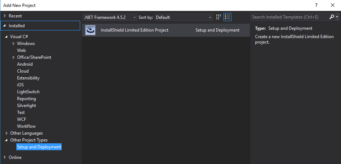Click the Installed label

point(17,26)
